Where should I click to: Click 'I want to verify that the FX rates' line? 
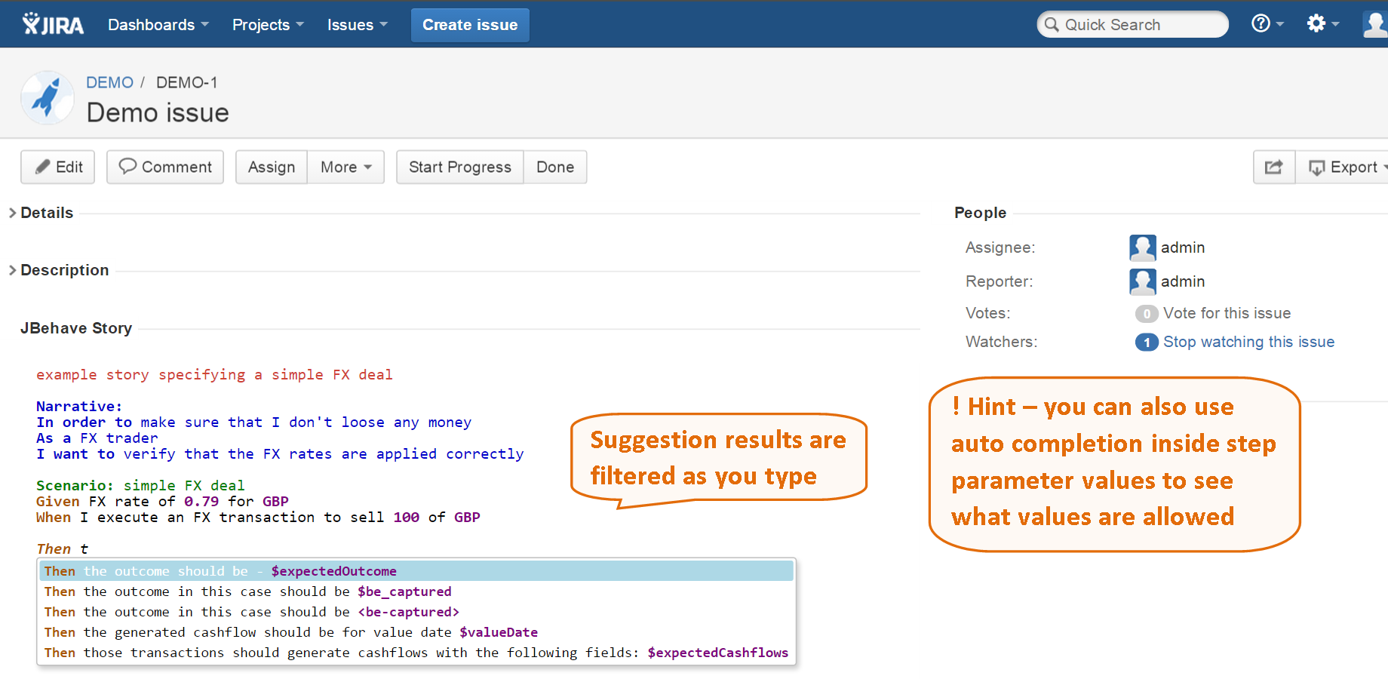click(x=280, y=453)
